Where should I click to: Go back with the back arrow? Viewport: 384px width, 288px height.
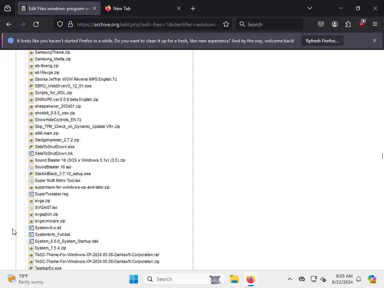point(9,24)
